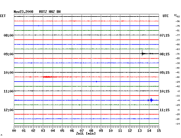Viewport: 181px width, 138px height.
Task: Click minute 07 on the time axis
Action: pos(82,131)
